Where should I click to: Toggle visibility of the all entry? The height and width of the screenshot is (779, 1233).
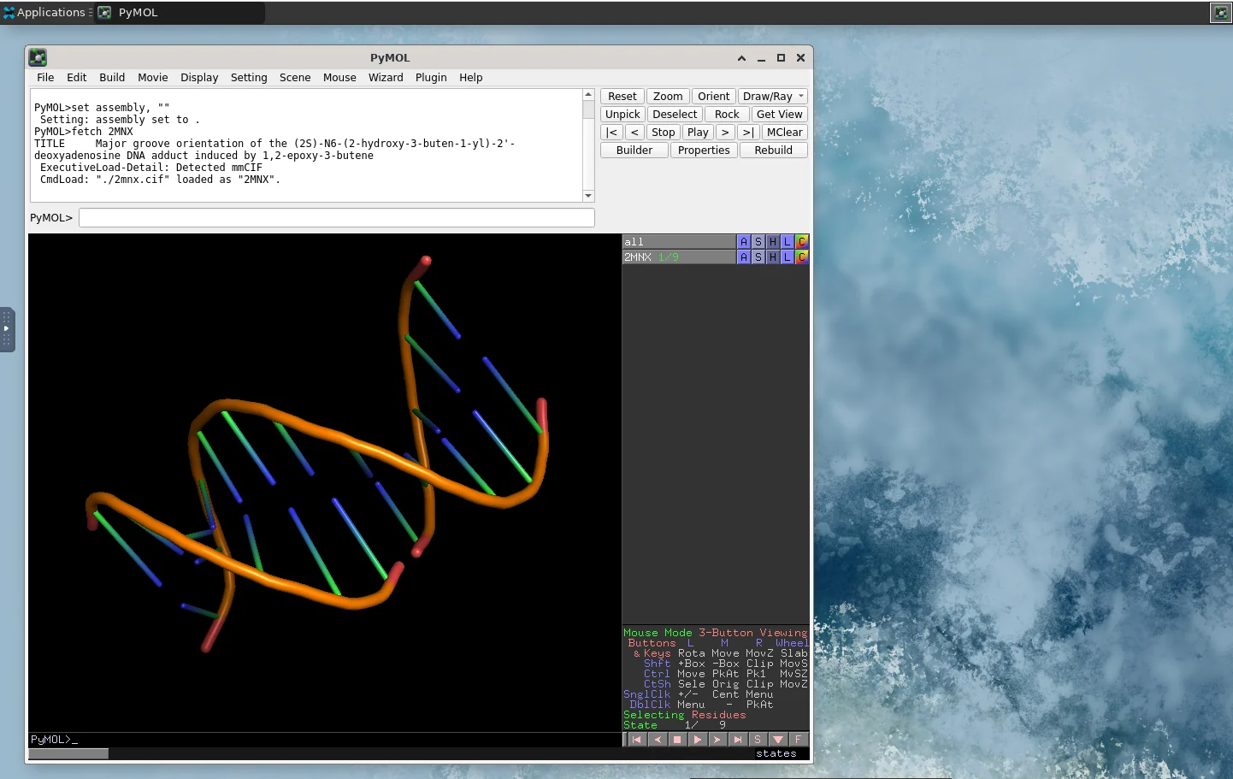[679, 242]
